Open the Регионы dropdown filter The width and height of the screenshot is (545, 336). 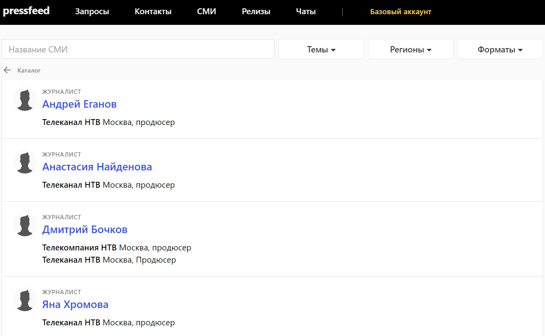click(410, 50)
